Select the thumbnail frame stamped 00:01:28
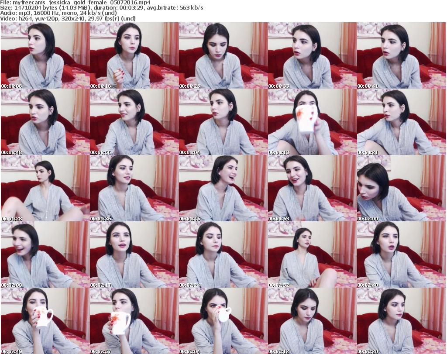This screenshot has height=354, width=447. (45, 188)
